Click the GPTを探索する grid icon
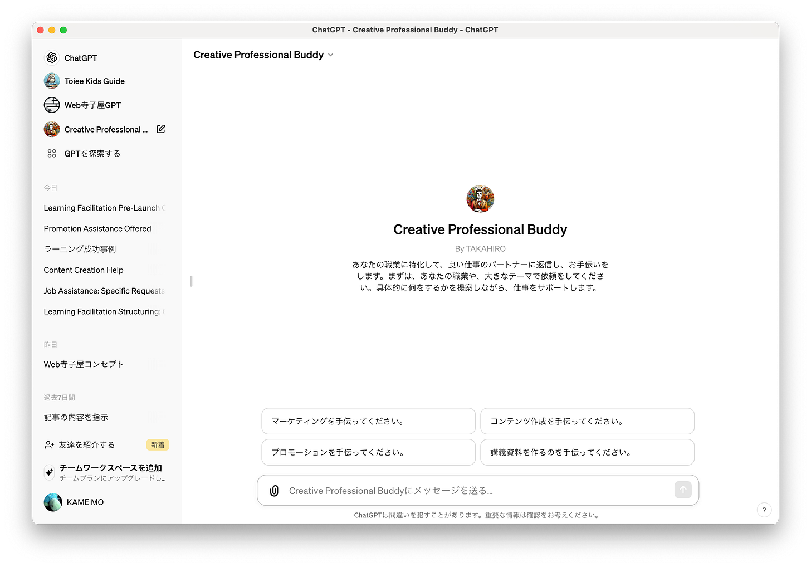The image size is (811, 567). (x=52, y=153)
